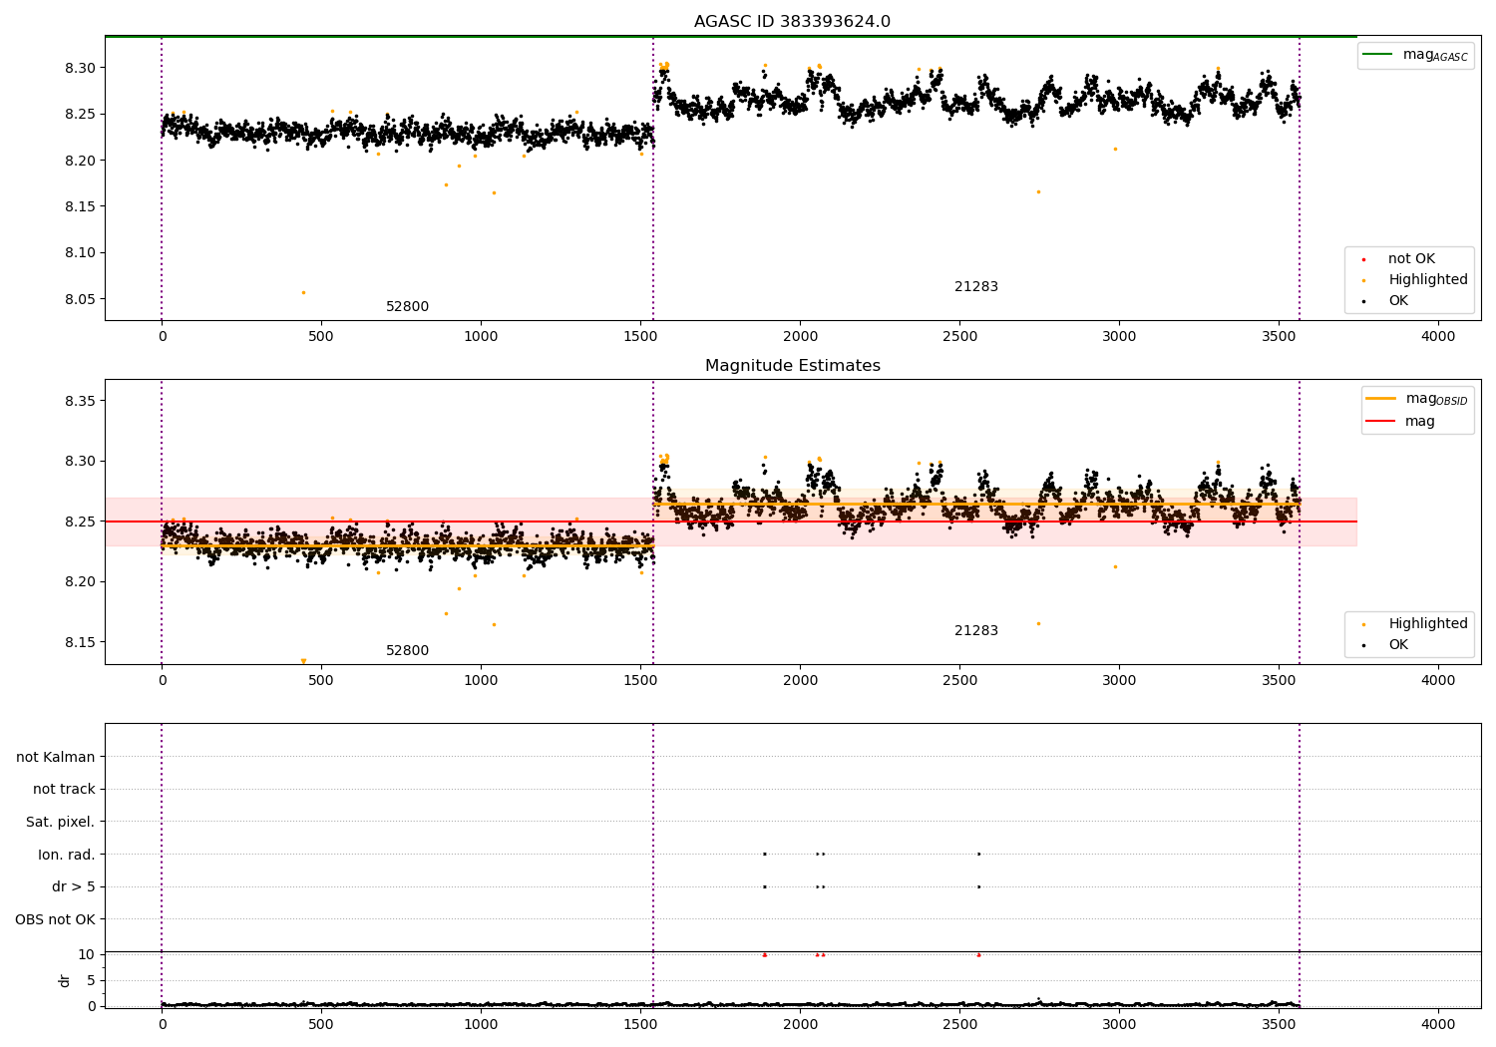Click the 'Sat. pixel.' row label
Screen dimensions: 1496x1047
[x=61, y=823]
